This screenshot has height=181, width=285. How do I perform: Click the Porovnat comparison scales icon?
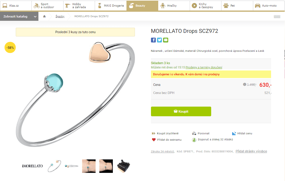click(194, 133)
